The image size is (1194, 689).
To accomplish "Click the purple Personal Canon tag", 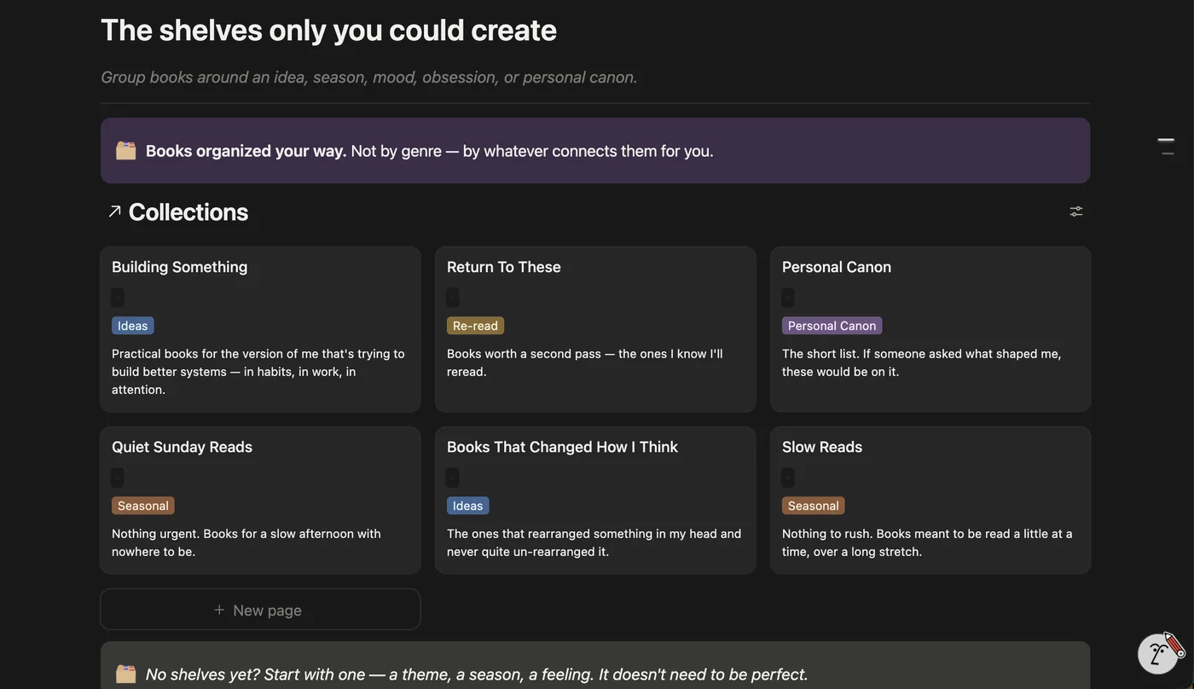I will (832, 326).
